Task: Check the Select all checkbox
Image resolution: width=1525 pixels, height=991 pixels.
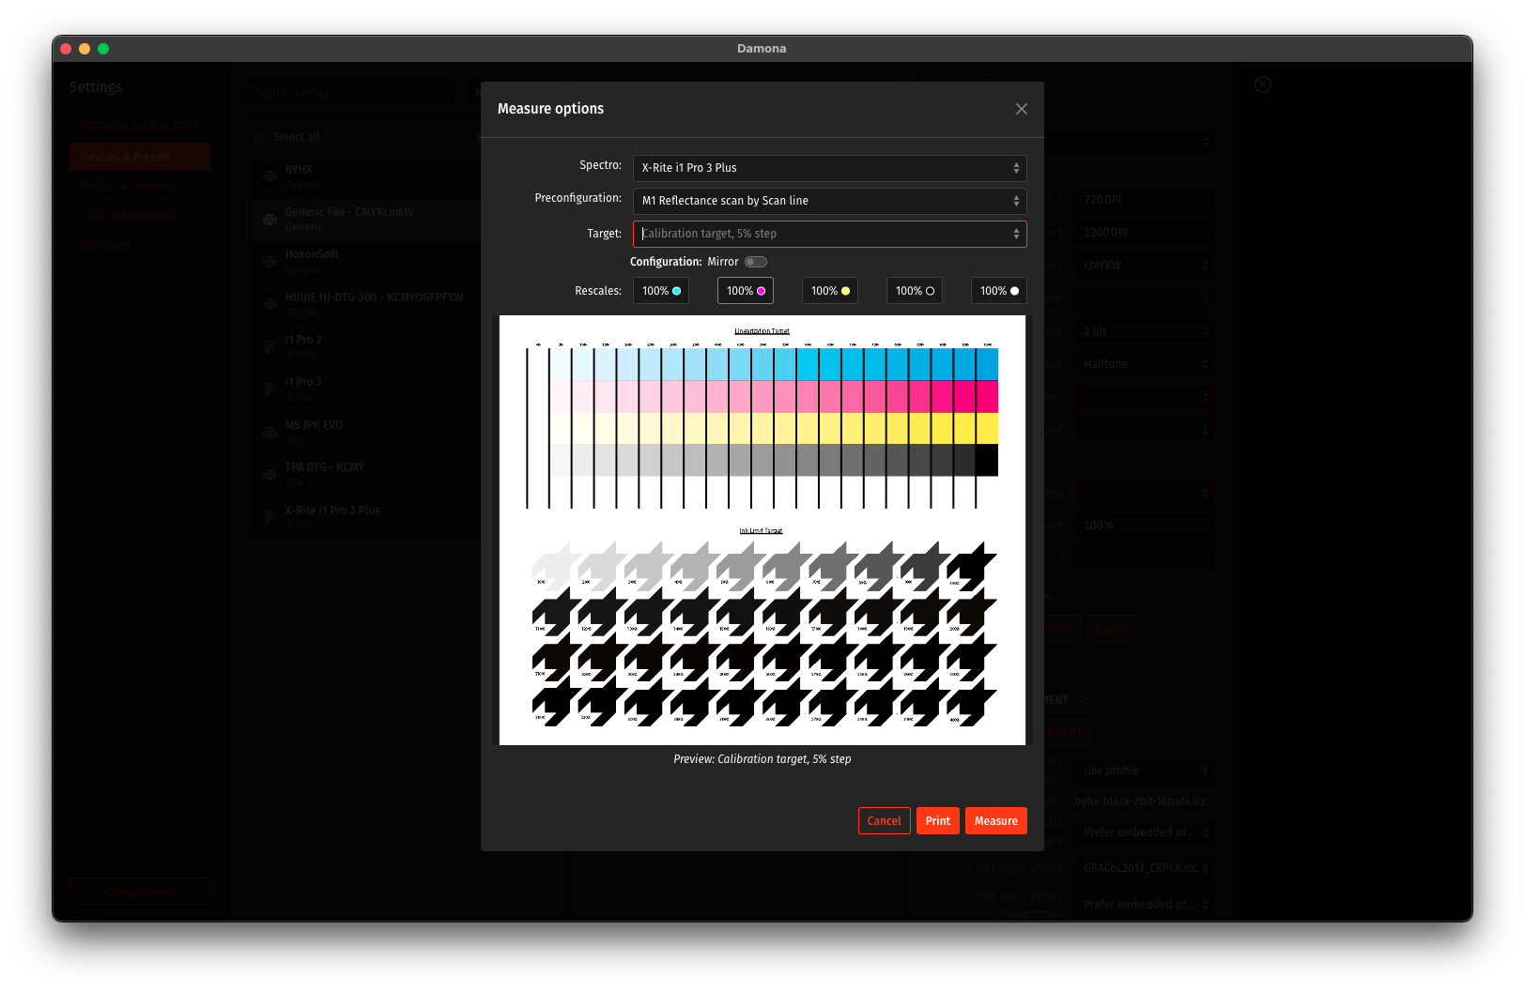Action: (259, 137)
